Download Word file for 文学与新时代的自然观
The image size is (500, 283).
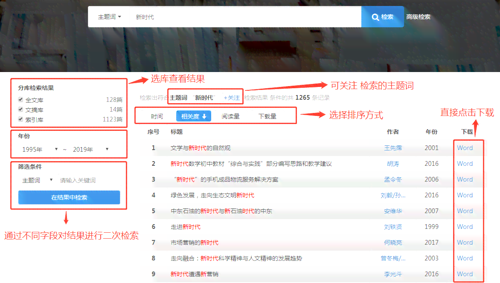[465, 148]
